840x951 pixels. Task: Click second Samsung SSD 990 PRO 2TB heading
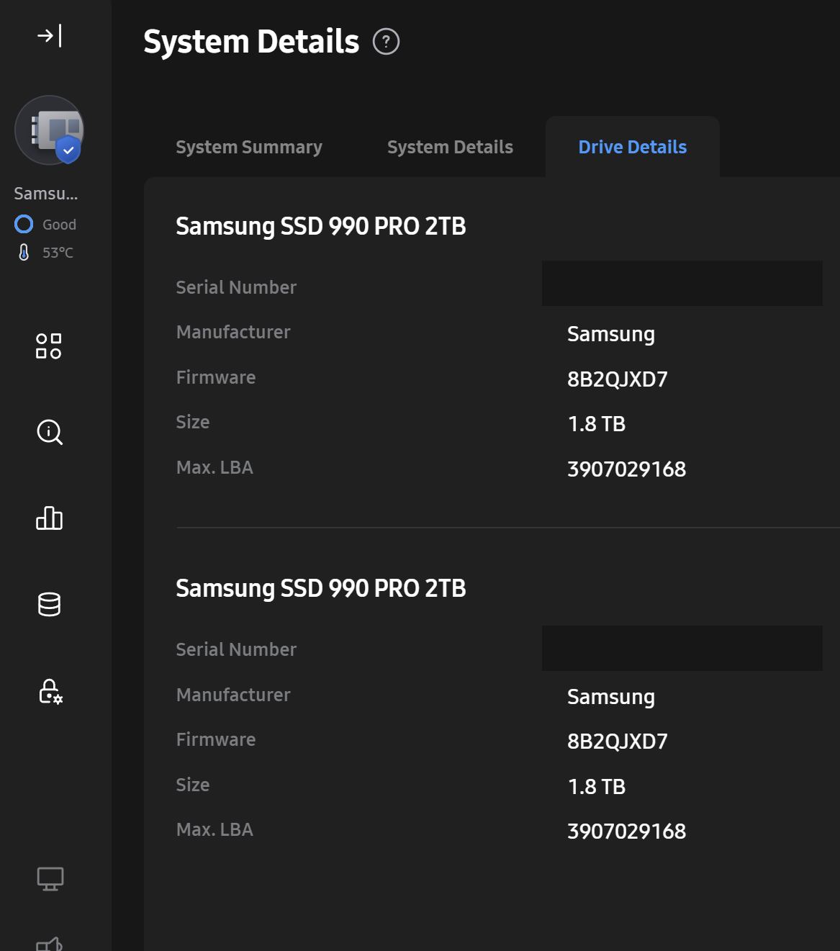tap(321, 588)
